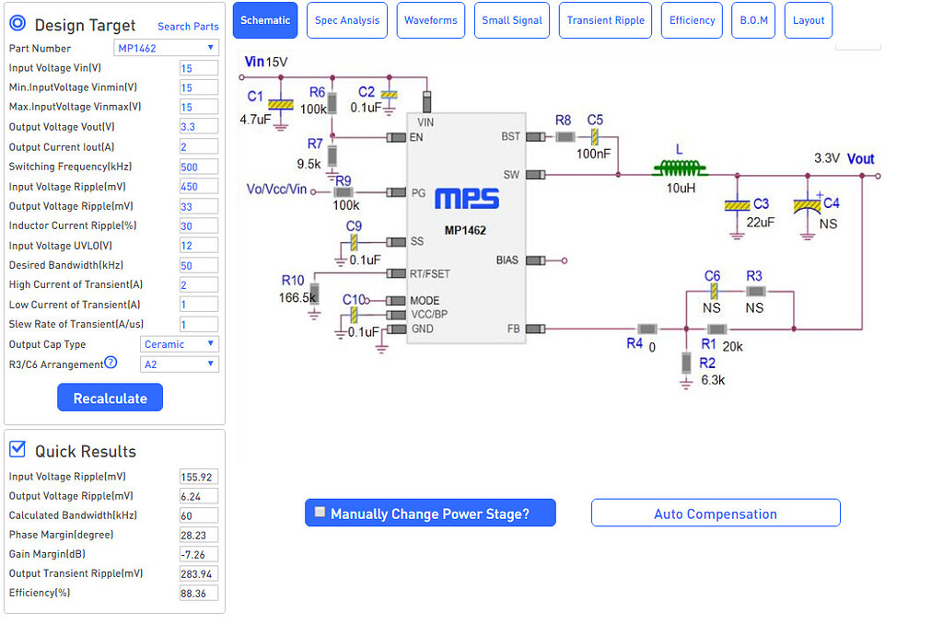Click the Switching Frequency input field
Image resolution: width=943 pixels, height=635 pixels.
[x=198, y=167]
